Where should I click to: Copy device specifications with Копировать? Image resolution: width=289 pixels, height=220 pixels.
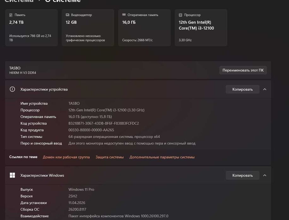242,89
